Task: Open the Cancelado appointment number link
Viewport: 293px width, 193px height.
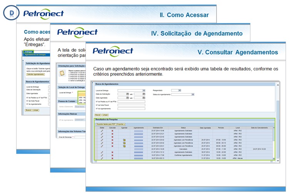Action: pos(138,149)
